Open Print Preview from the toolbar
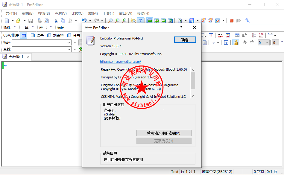This screenshot has width=284, height=175. [47, 21]
